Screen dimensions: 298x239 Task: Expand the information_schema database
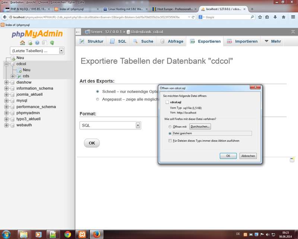click(6, 89)
